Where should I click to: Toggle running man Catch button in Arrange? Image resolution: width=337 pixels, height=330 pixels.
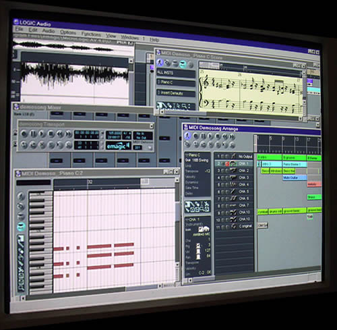click(x=187, y=136)
